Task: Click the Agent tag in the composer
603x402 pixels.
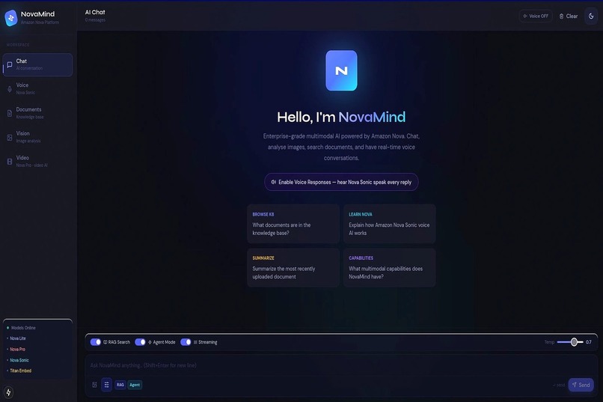Action: click(135, 385)
